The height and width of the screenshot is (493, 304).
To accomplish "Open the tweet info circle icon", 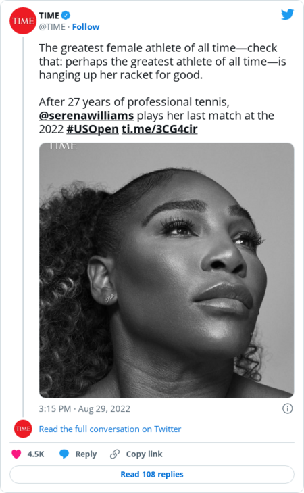I will pos(287,408).
